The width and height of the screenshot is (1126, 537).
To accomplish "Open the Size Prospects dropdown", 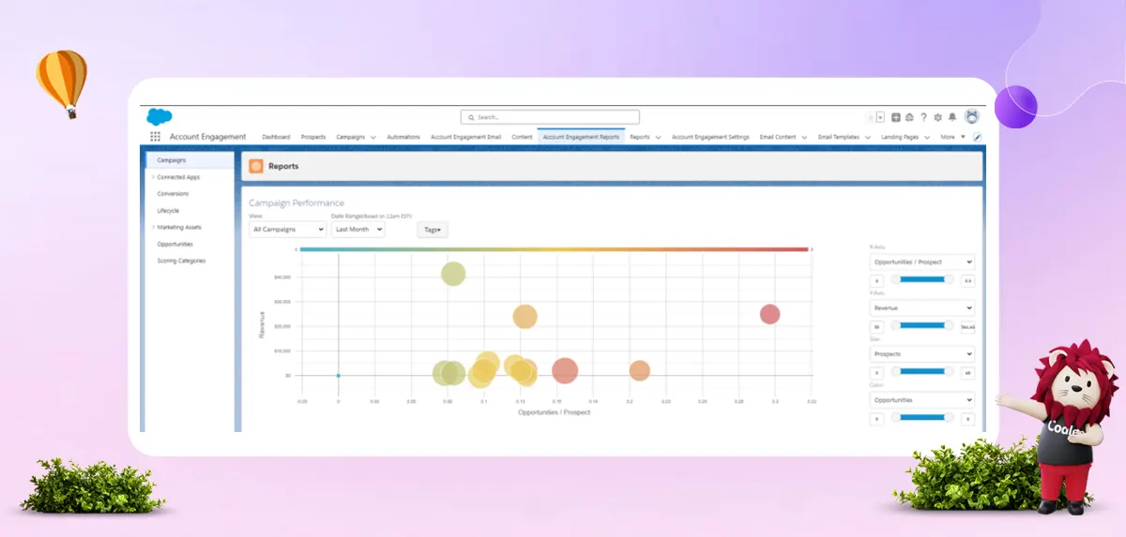I will [x=922, y=353].
